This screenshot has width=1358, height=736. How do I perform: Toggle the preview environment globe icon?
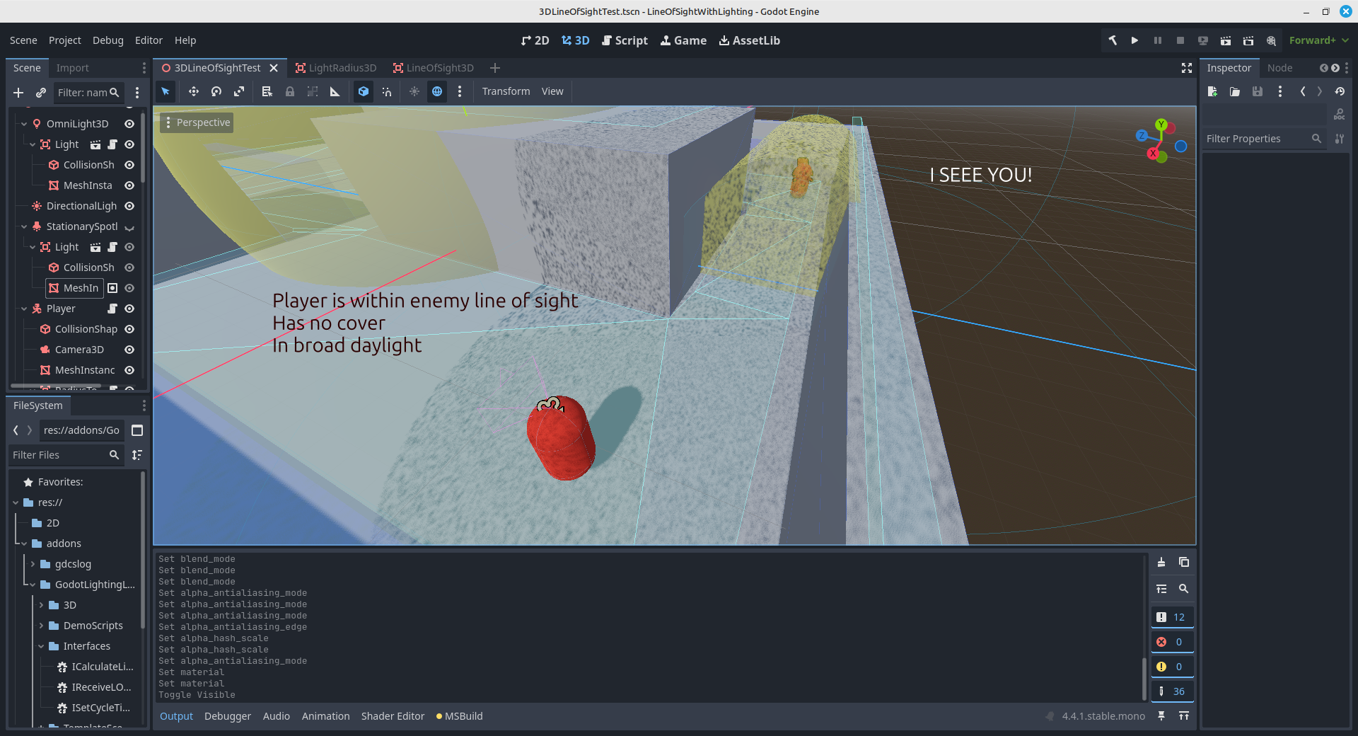click(x=437, y=91)
